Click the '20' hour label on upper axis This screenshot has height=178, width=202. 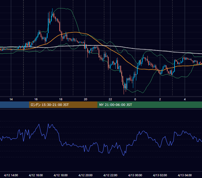tap(86, 99)
